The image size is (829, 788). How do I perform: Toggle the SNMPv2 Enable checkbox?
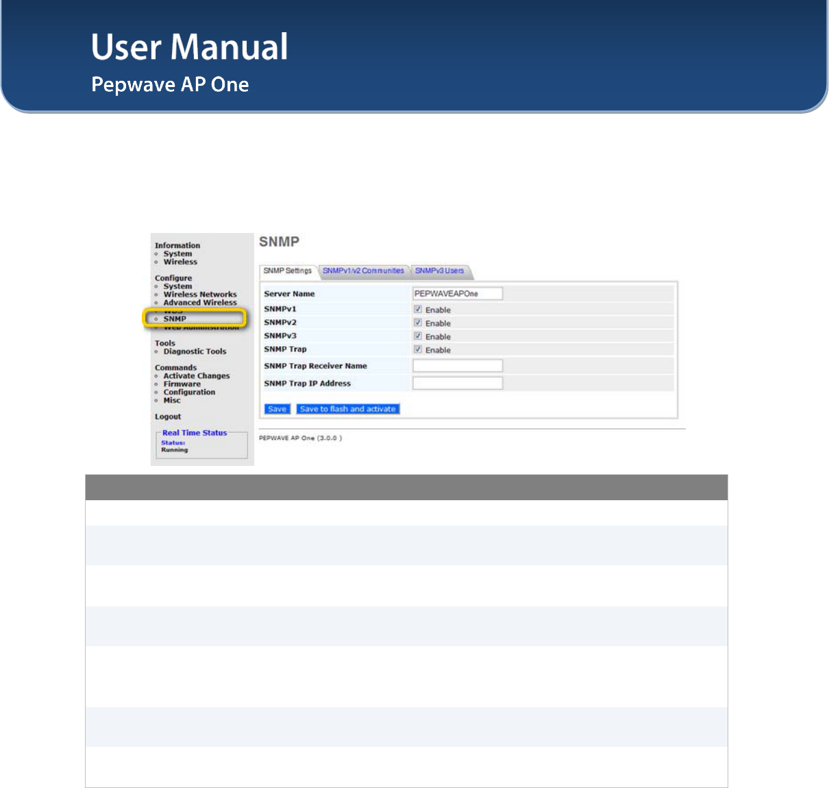coord(418,323)
